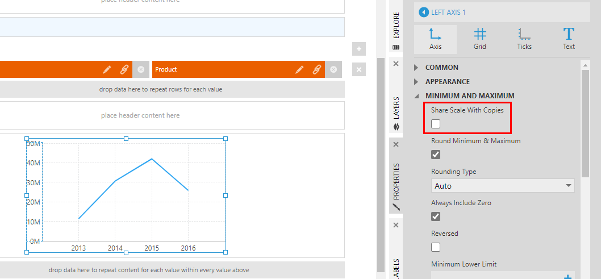The image size is (601, 279).
Task: Remove the Product grouping with its X icon
Action: point(334,69)
